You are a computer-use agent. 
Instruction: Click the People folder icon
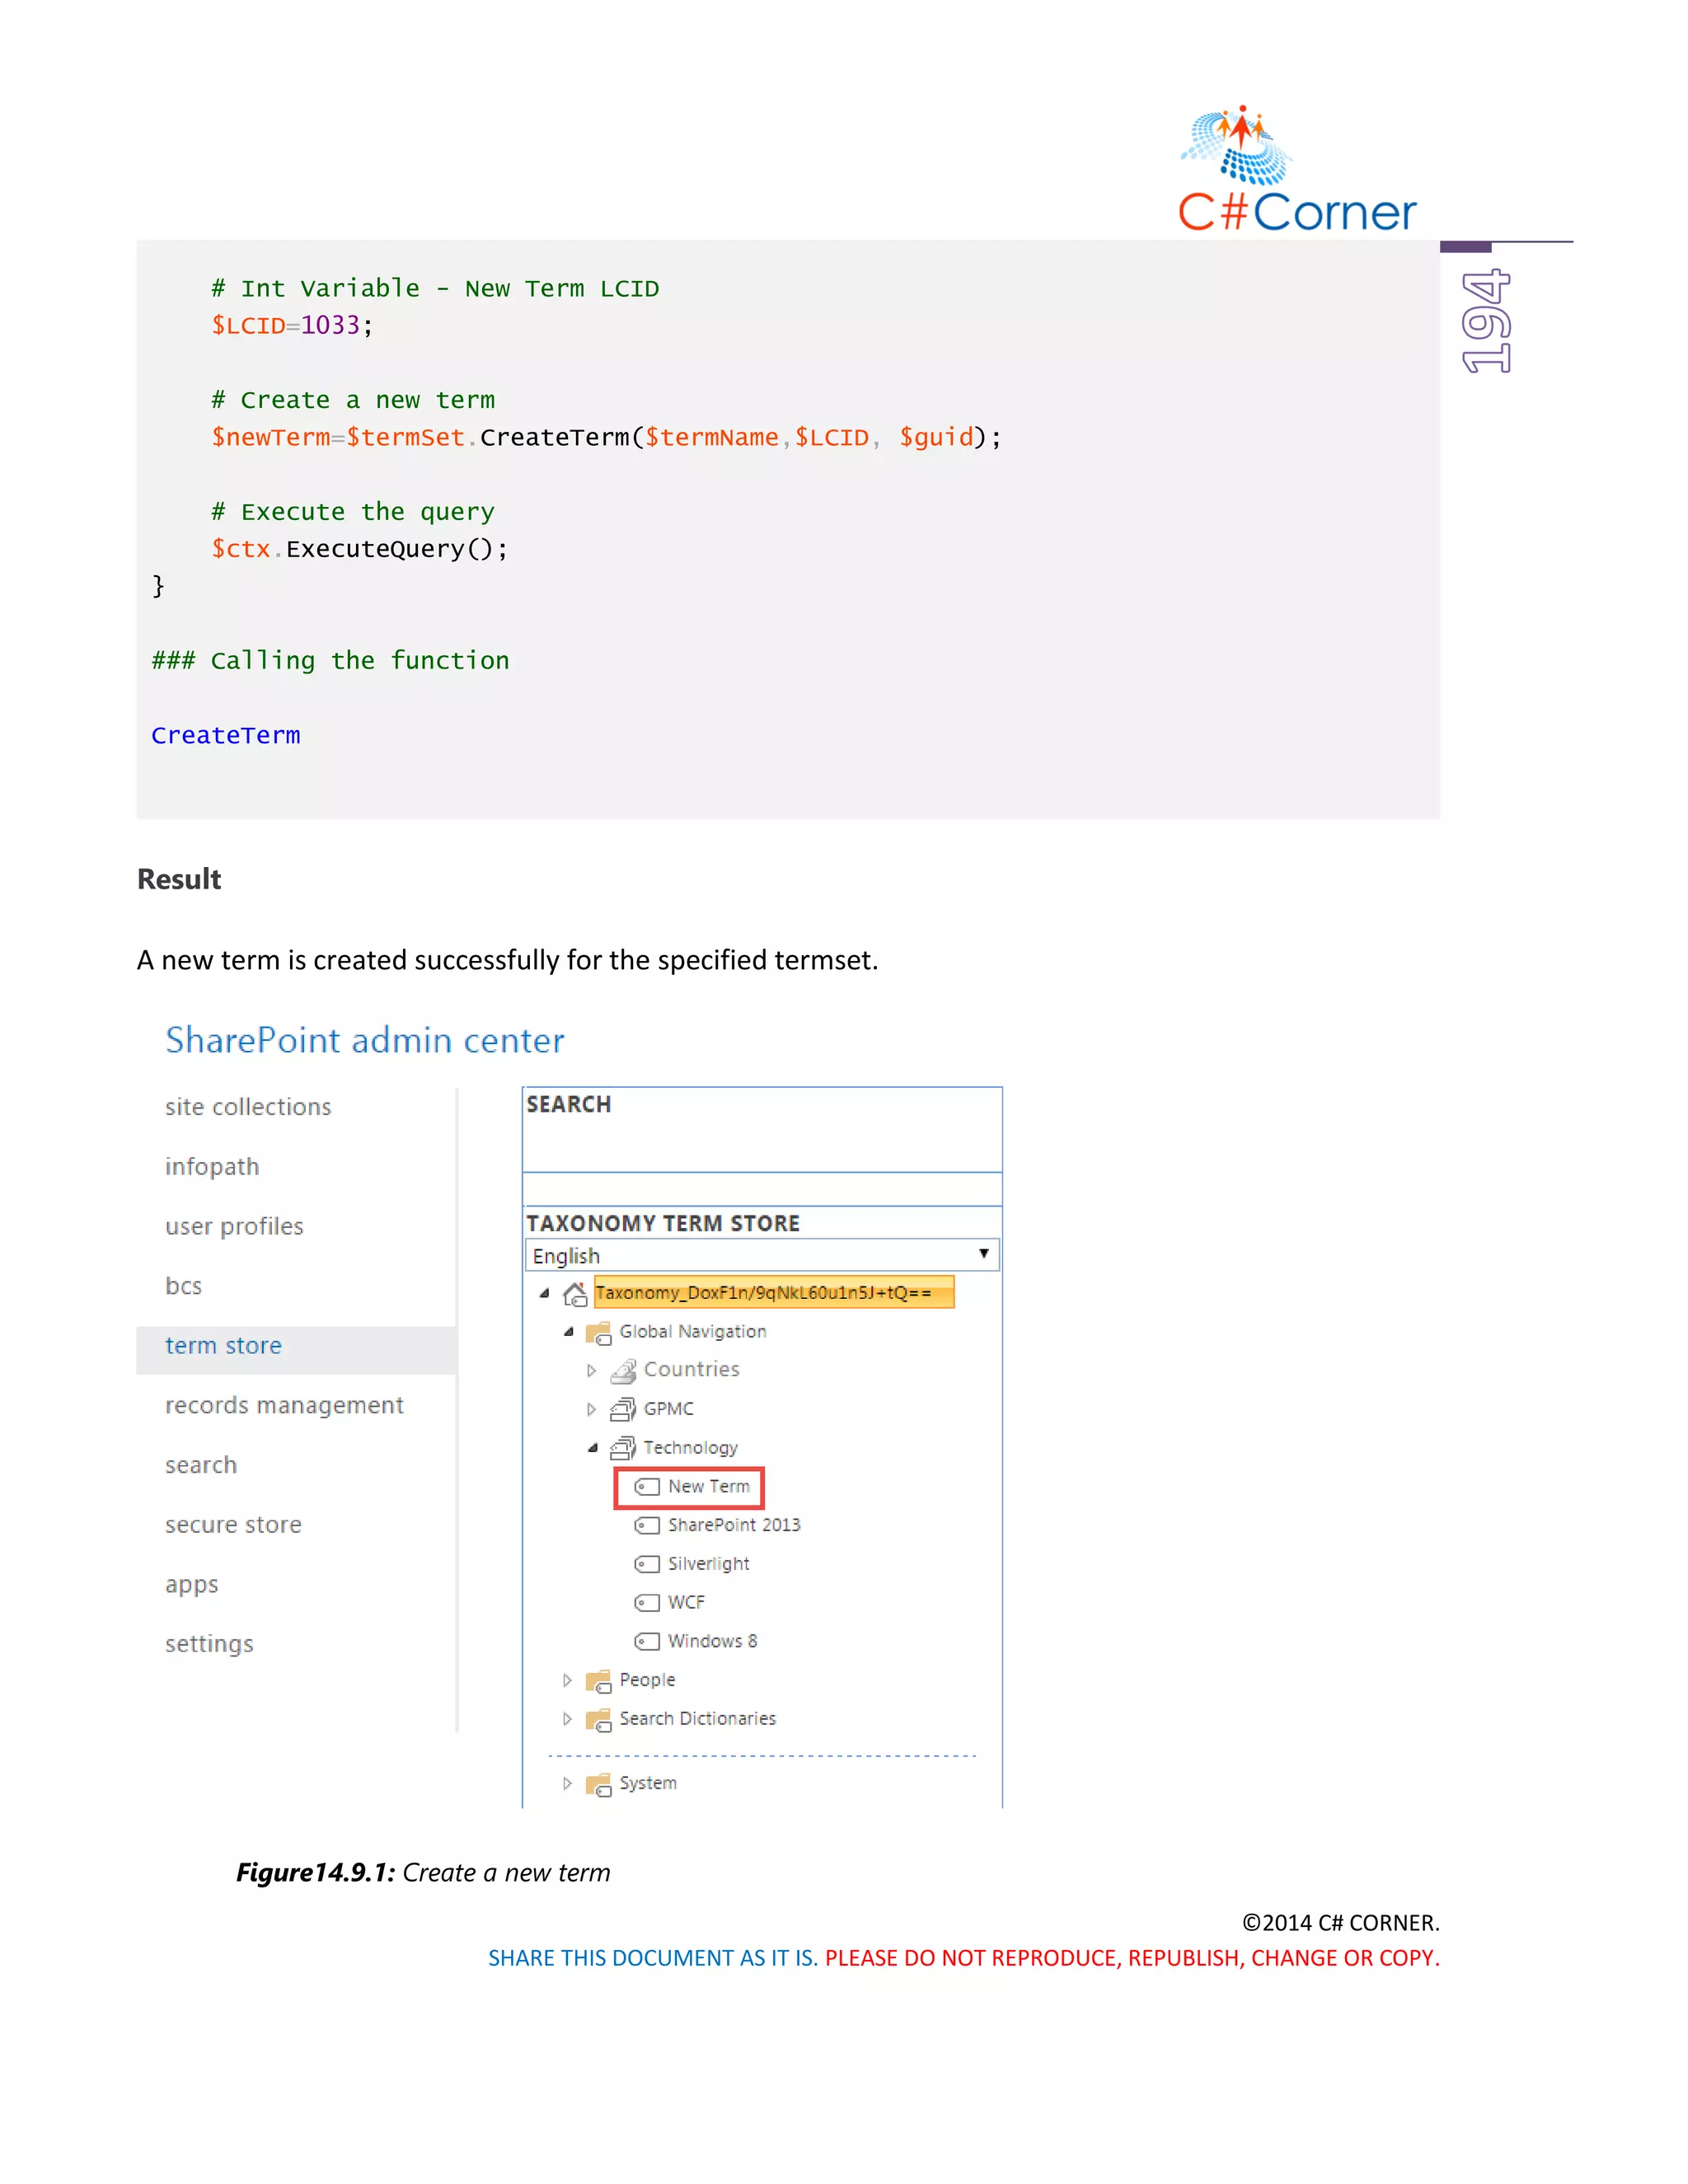pyautogui.click(x=599, y=1682)
